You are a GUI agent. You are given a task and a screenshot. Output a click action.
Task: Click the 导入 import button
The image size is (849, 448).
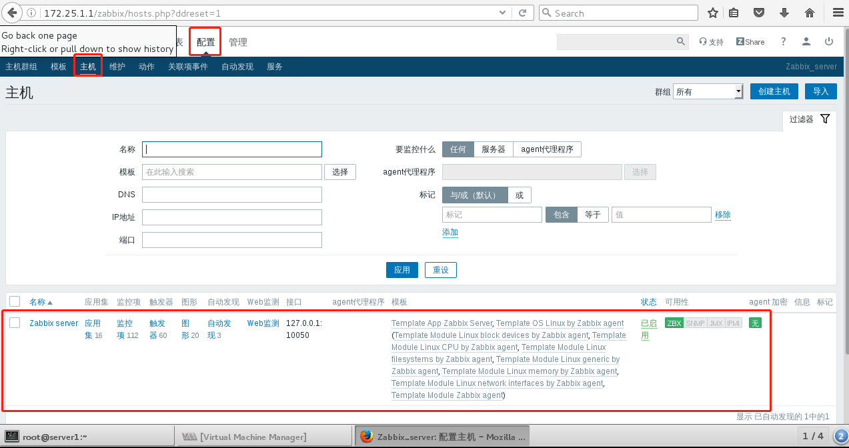pyautogui.click(x=821, y=92)
